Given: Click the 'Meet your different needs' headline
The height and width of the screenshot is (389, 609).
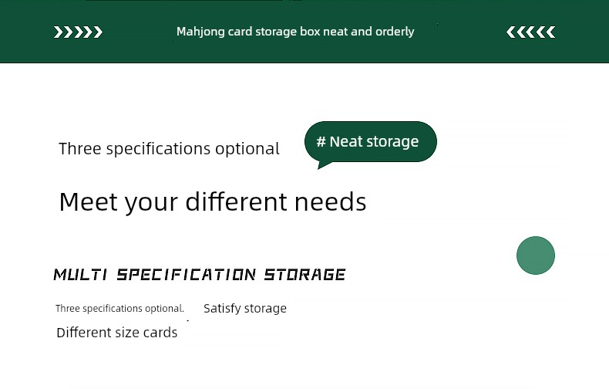Looking at the screenshot, I should (213, 202).
